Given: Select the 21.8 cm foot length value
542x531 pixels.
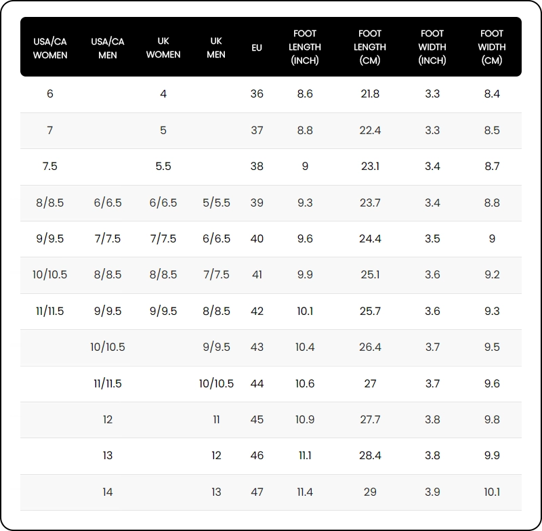Looking at the screenshot, I should 370,94.
